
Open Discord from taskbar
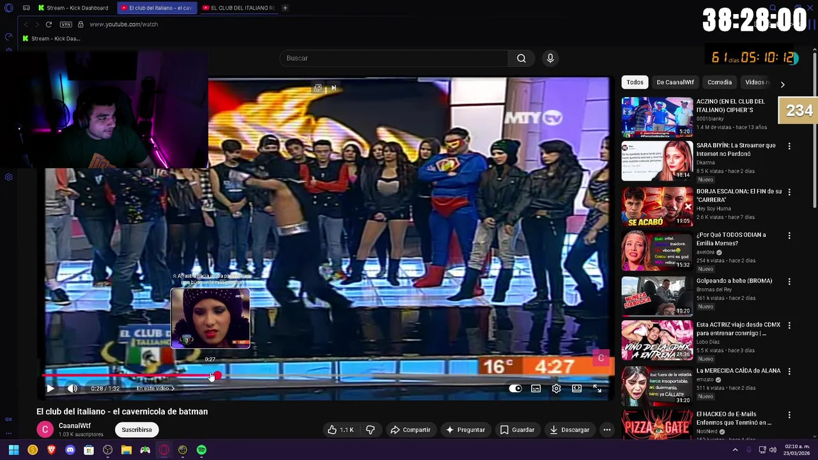tap(70, 450)
